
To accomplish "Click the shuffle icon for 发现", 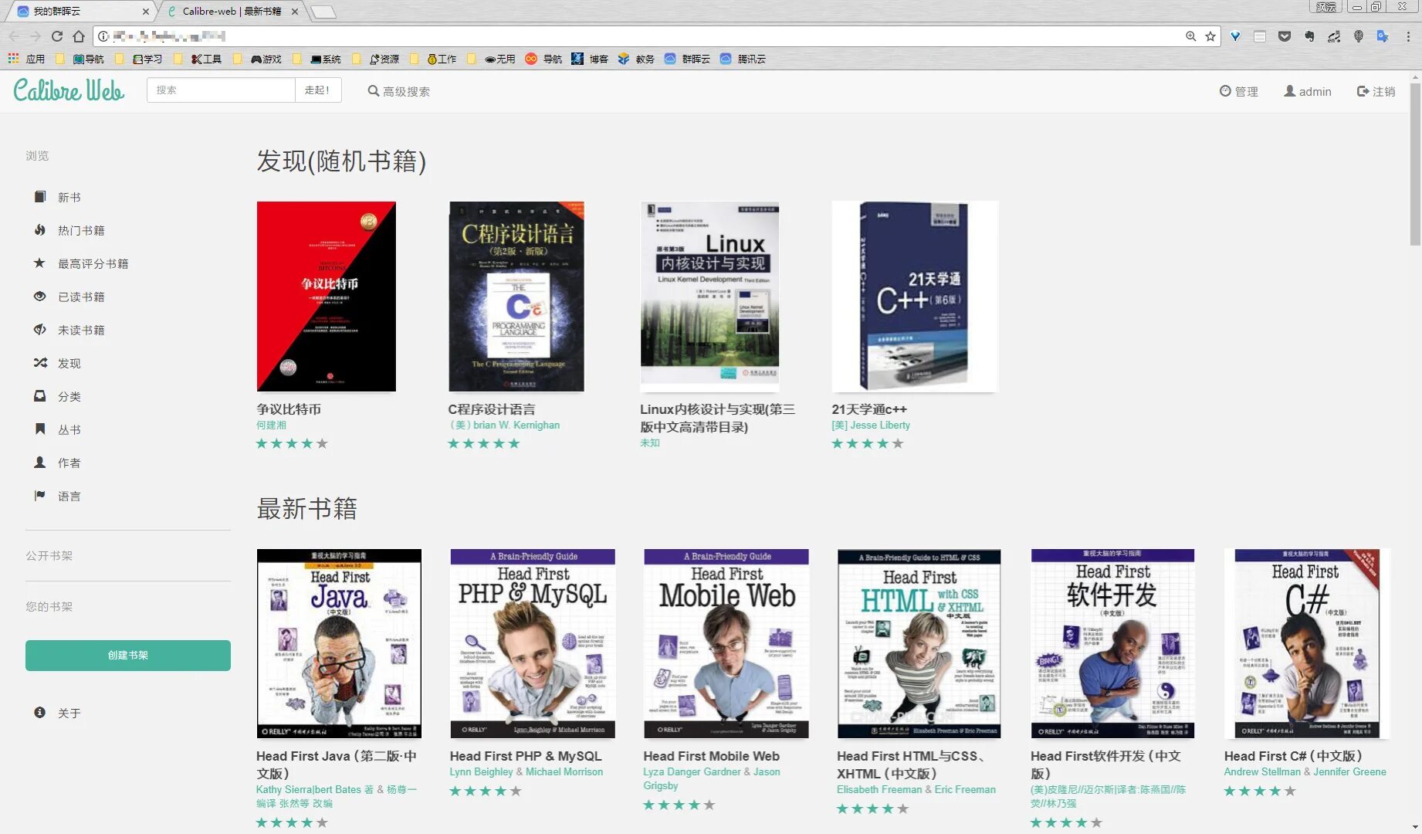I will 40,363.
